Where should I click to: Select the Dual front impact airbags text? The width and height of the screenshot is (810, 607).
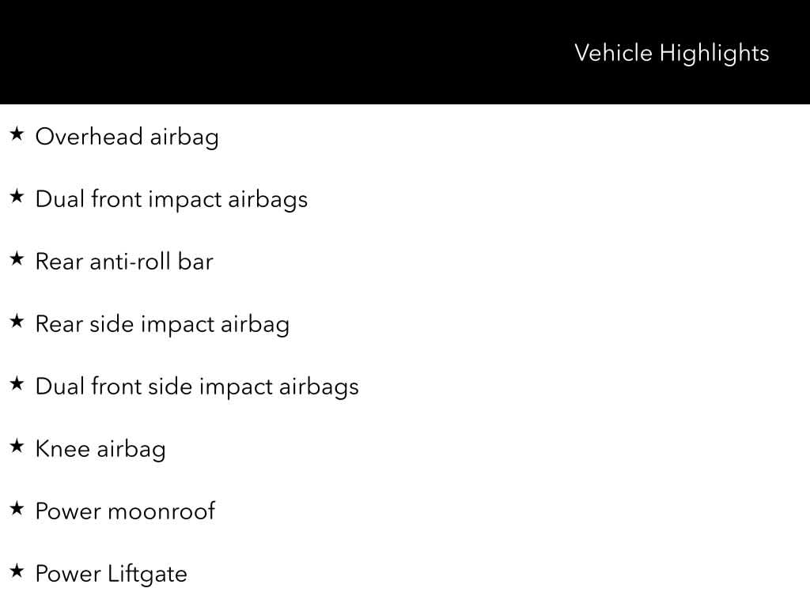coord(171,199)
